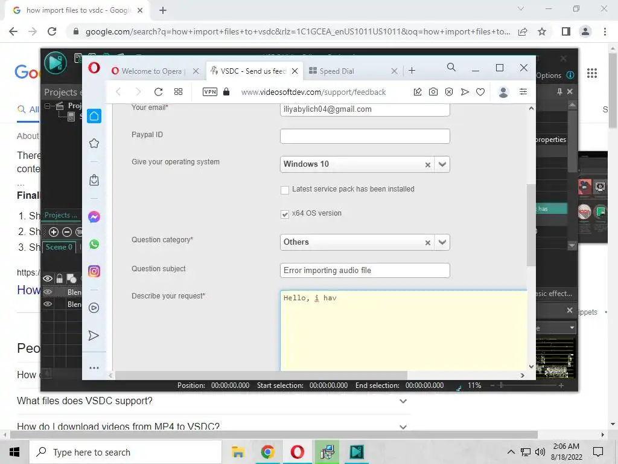Click into the Paypal ID field

pyautogui.click(x=365, y=136)
